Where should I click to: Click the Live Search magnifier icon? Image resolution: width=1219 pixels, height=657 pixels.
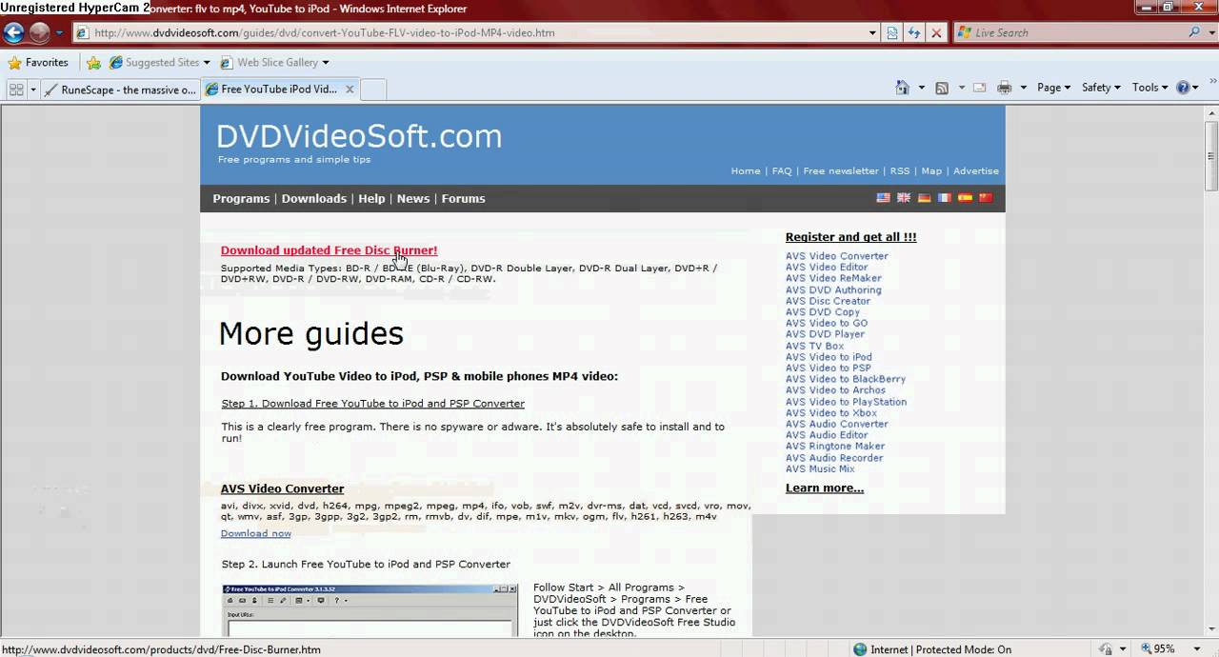point(1194,32)
